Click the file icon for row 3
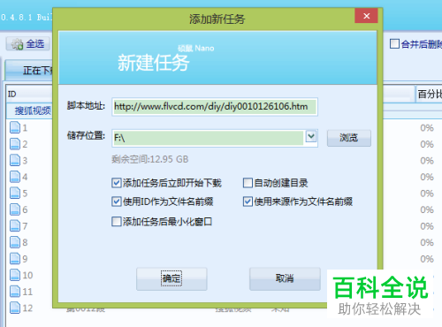 tap(15, 160)
